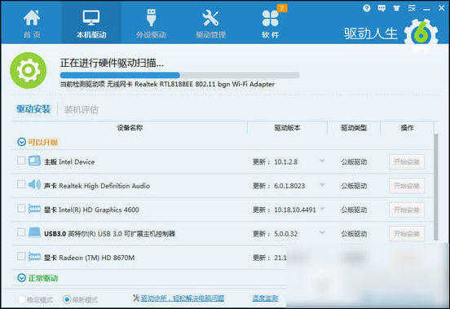Click 公版驱动 in the HD Graphics 4600 row
This screenshot has width=450, height=309.
(354, 210)
